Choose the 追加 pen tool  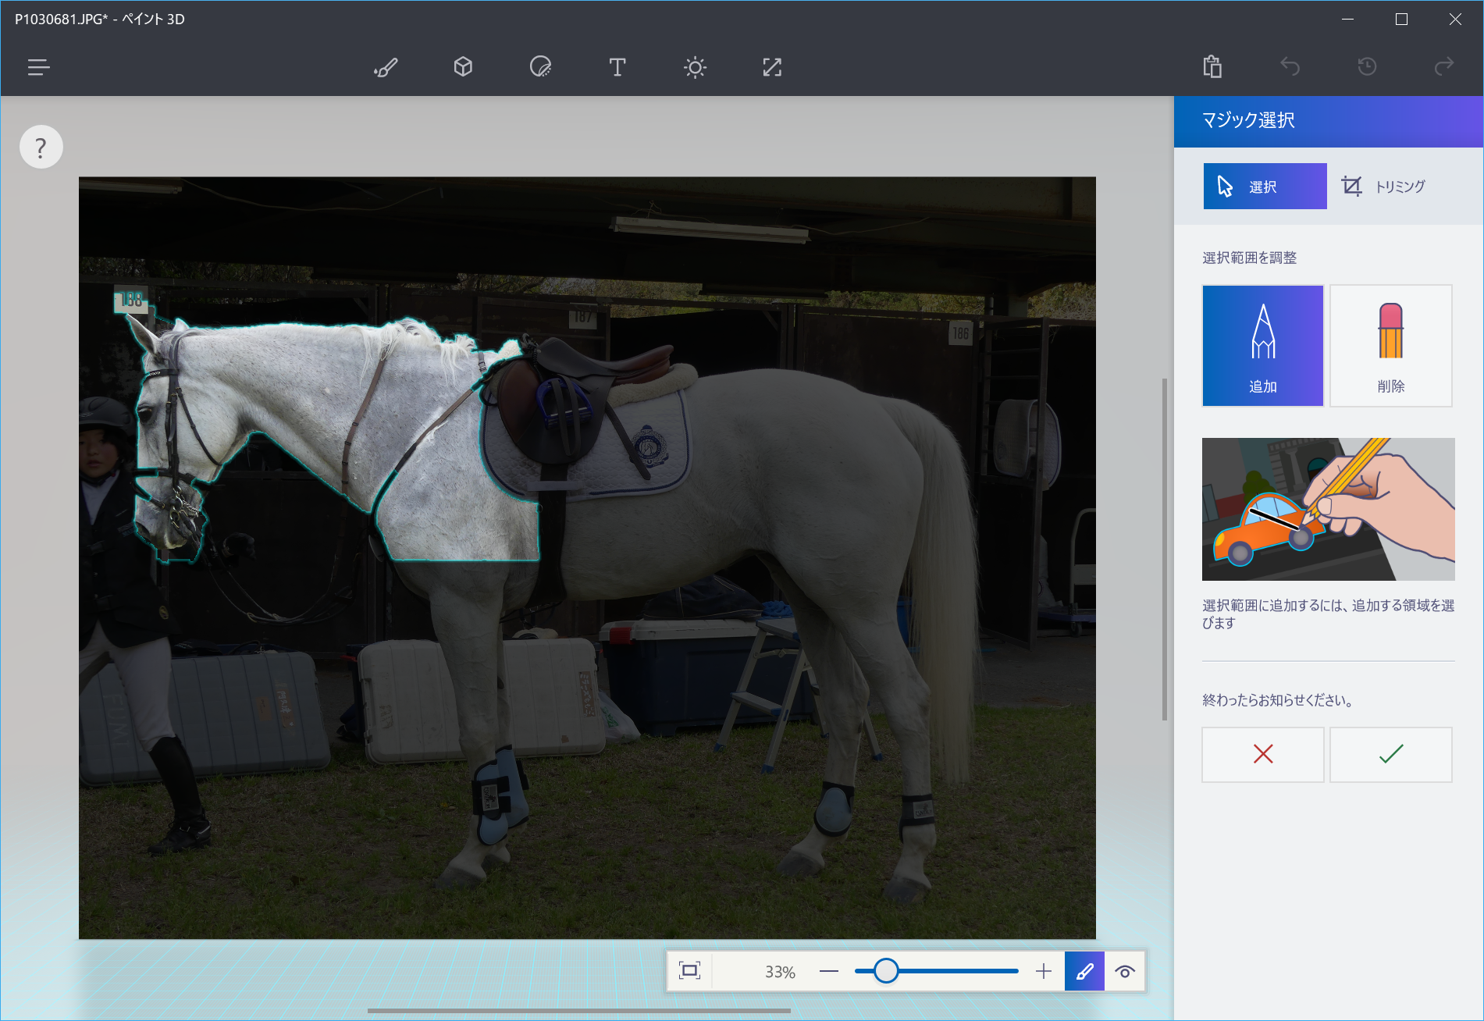(1263, 346)
